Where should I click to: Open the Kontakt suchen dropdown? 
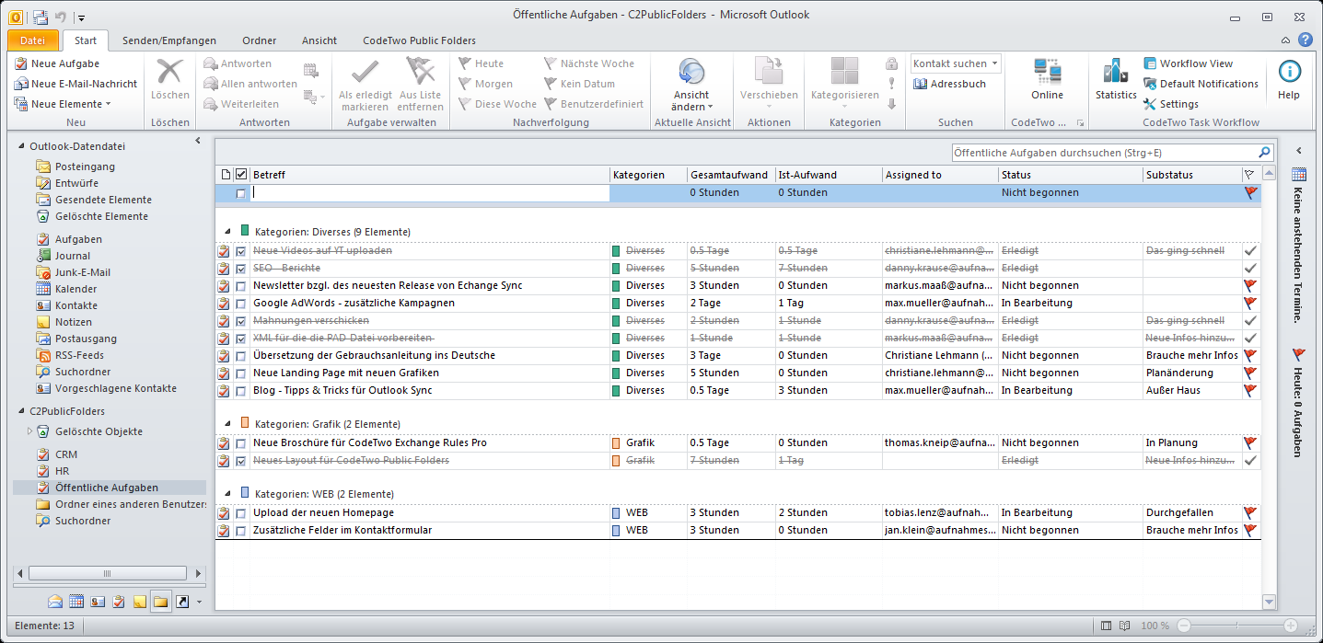point(956,63)
